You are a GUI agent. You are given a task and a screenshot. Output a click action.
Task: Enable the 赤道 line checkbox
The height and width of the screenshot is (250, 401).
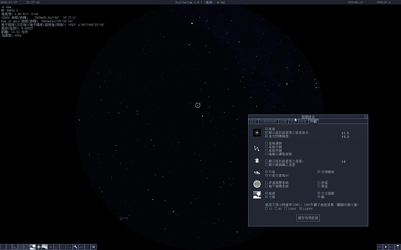pyautogui.click(x=319, y=182)
